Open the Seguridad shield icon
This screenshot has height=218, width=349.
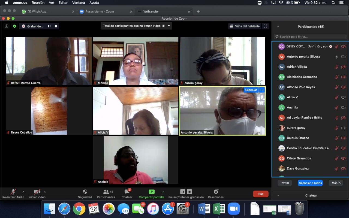click(85, 192)
